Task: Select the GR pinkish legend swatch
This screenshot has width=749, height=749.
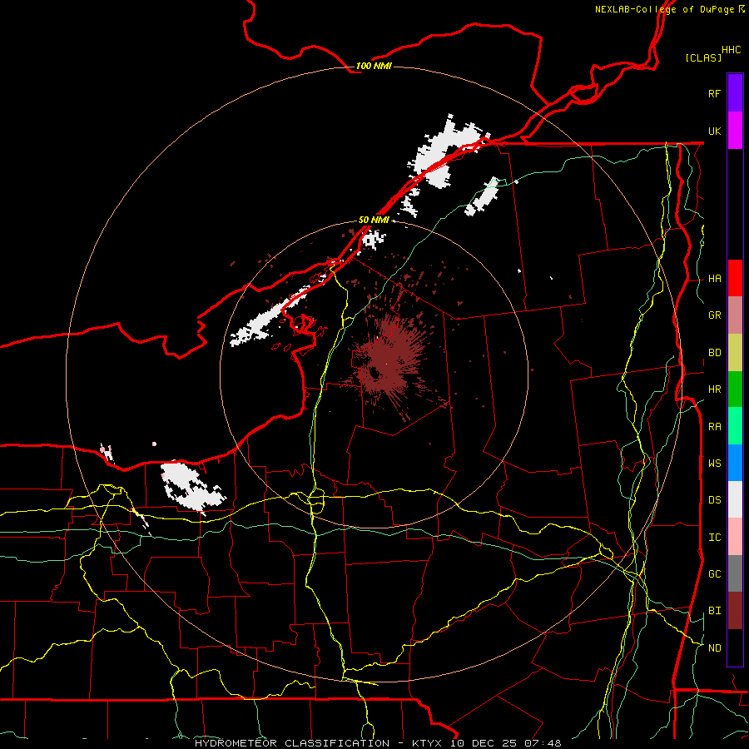Action: pyautogui.click(x=735, y=315)
